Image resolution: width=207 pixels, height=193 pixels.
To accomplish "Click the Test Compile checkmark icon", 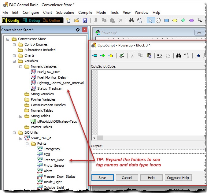I will tap(122, 56).
